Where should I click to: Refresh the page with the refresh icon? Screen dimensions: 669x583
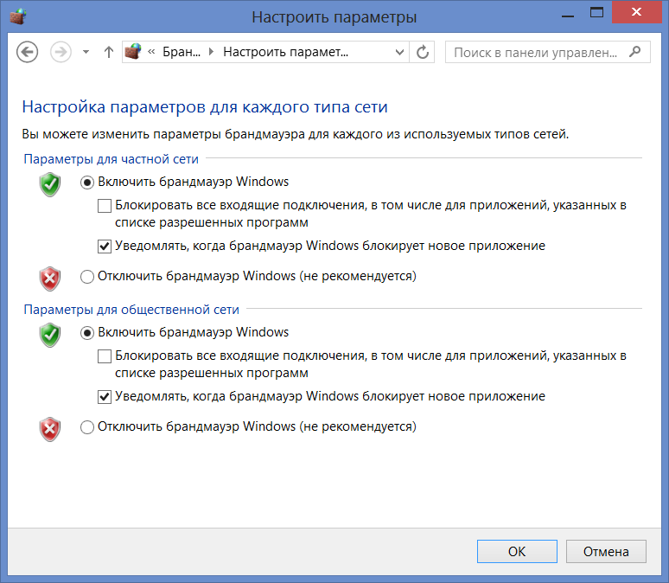coord(423,52)
